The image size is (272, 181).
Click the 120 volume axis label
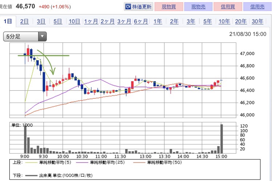(x=244, y=126)
